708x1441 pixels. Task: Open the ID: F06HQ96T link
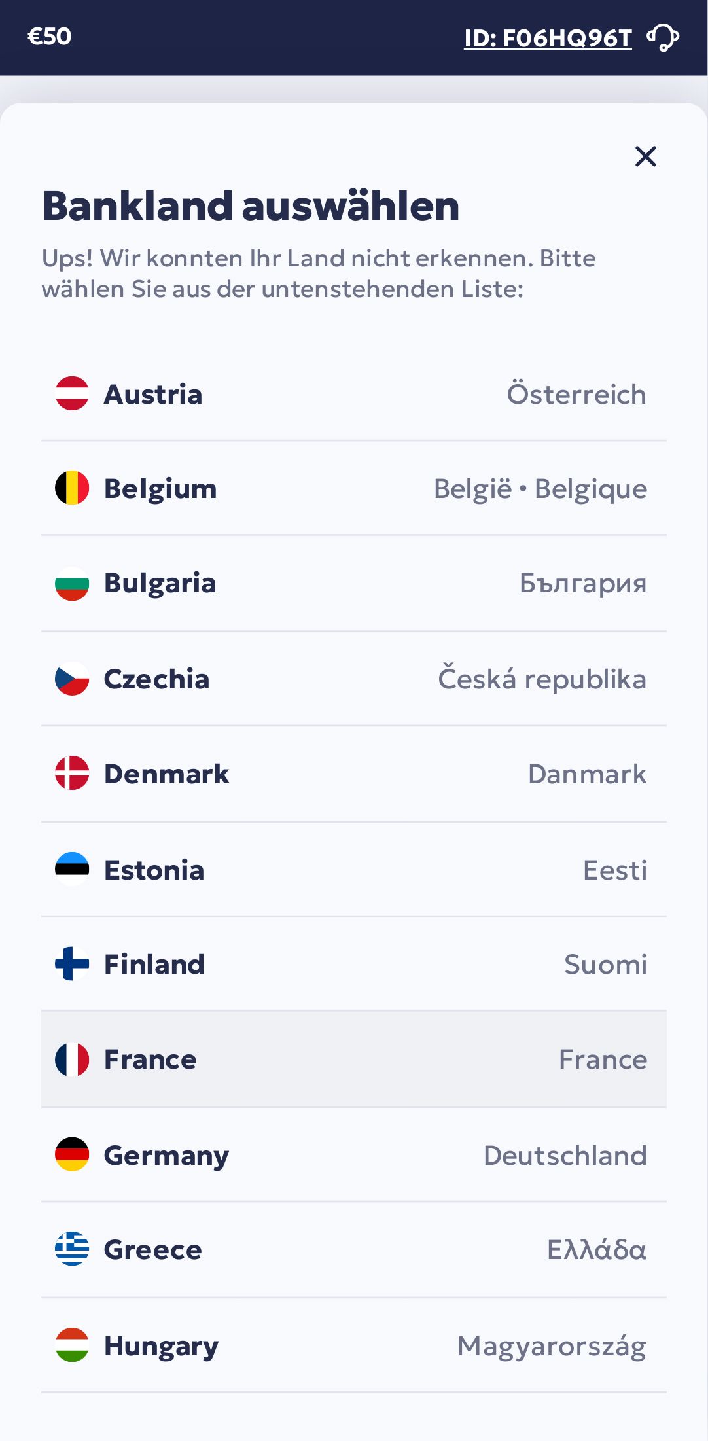pos(548,39)
